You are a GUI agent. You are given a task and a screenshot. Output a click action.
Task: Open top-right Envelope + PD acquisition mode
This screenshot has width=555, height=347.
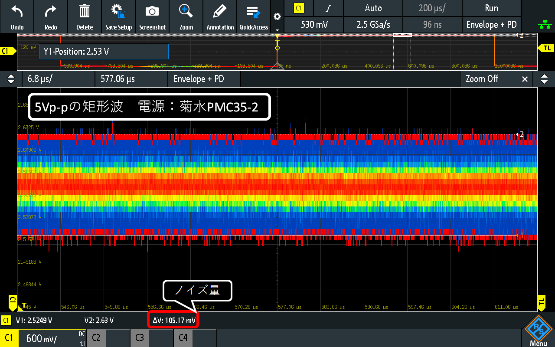491,25
